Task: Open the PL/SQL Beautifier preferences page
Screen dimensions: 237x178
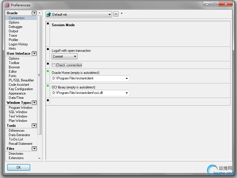Action: tap(21, 80)
